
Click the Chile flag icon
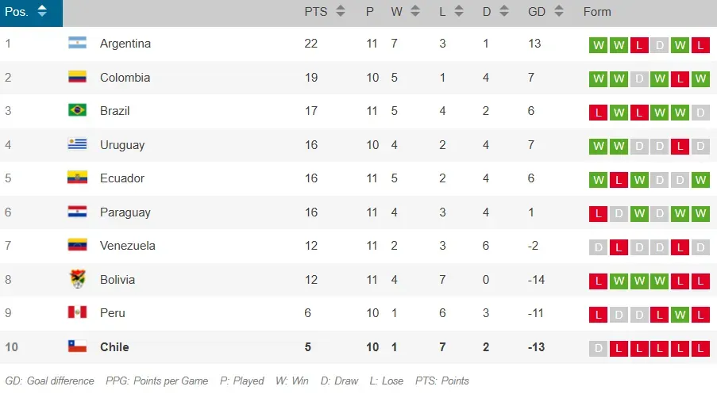click(x=77, y=346)
